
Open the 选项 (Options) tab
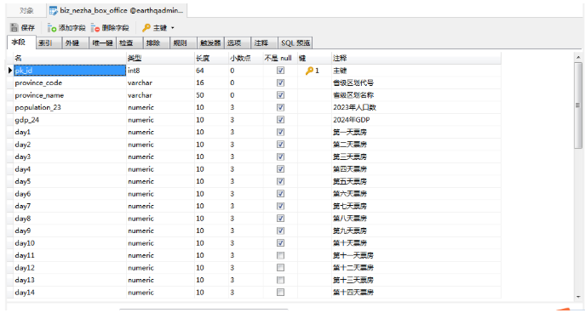click(x=238, y=43)
